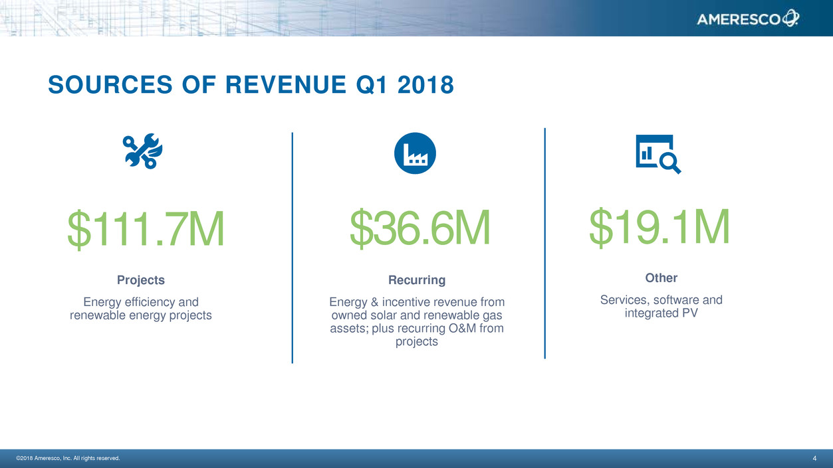Click the energy efficiency and renewable projects description
The width and height of the screenshot is (833, 468).
(x=141, y=309)
